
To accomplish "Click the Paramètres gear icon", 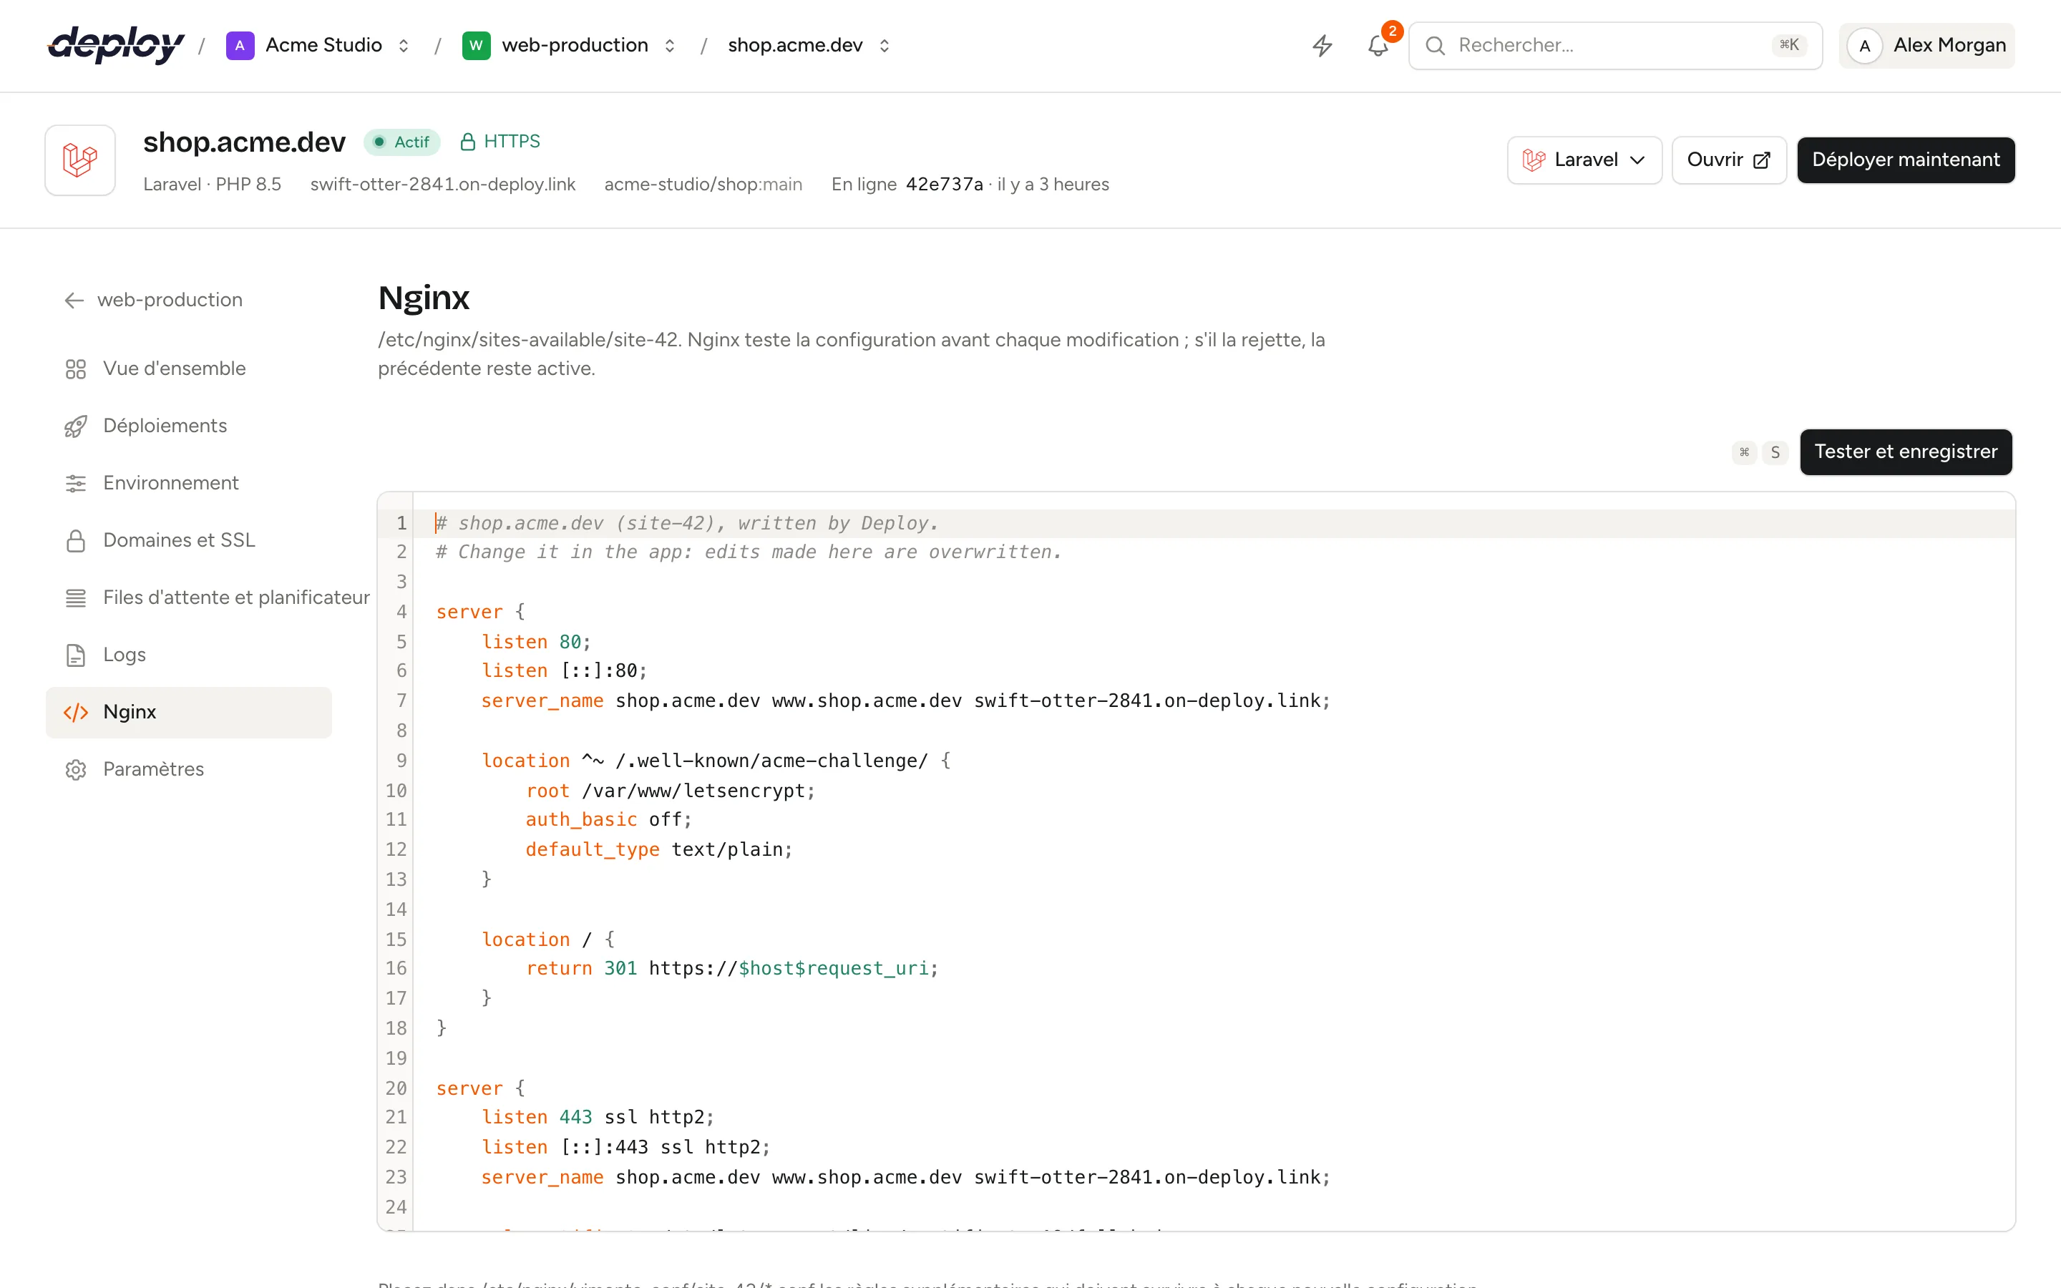I will coord(76,769).
